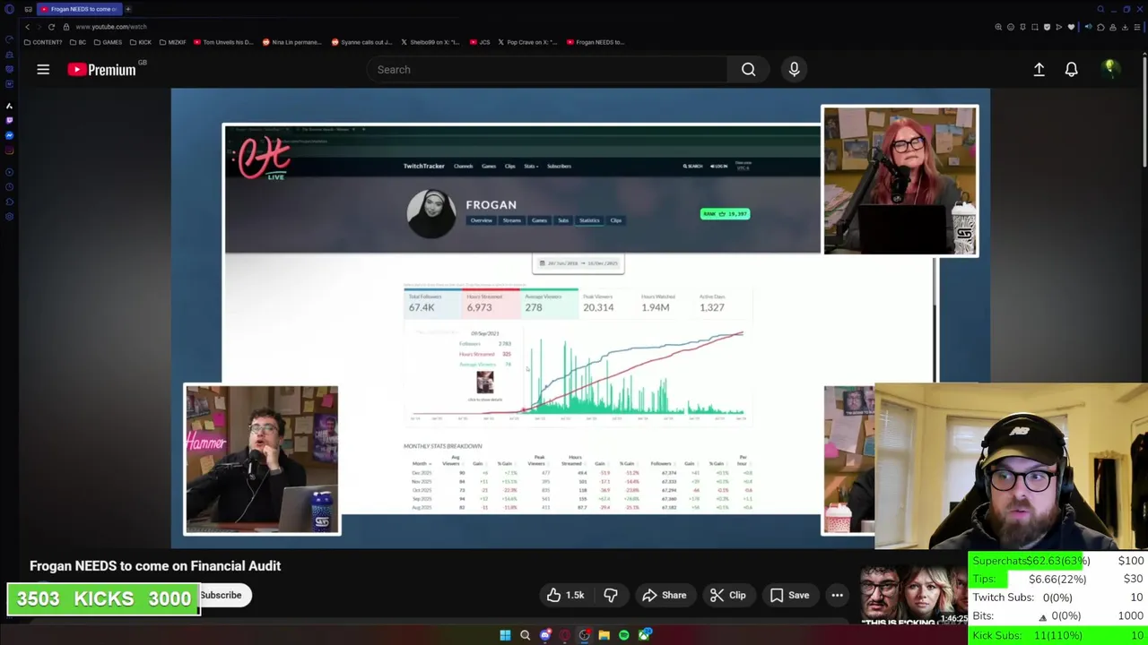1148x645 pixels.
Task: Open Shelbo99 on X bookmark
Action: [430, 42]
